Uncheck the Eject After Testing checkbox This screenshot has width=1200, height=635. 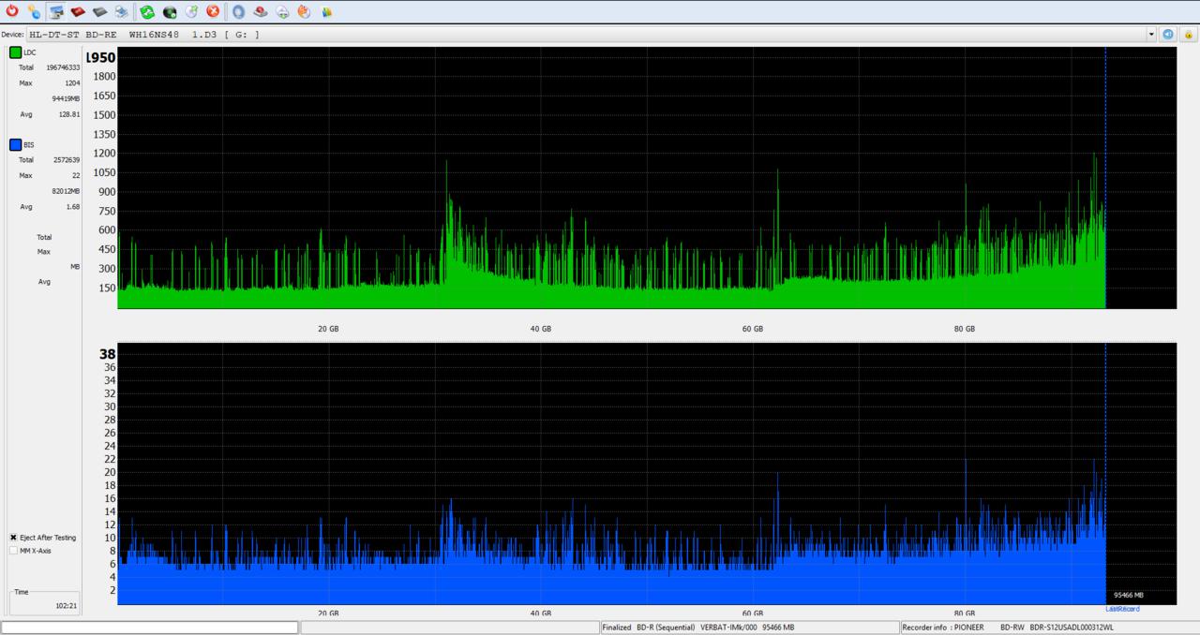[x=13, y=538]
